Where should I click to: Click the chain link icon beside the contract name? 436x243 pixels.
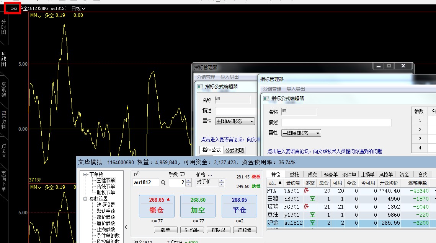tap(14, 8)
